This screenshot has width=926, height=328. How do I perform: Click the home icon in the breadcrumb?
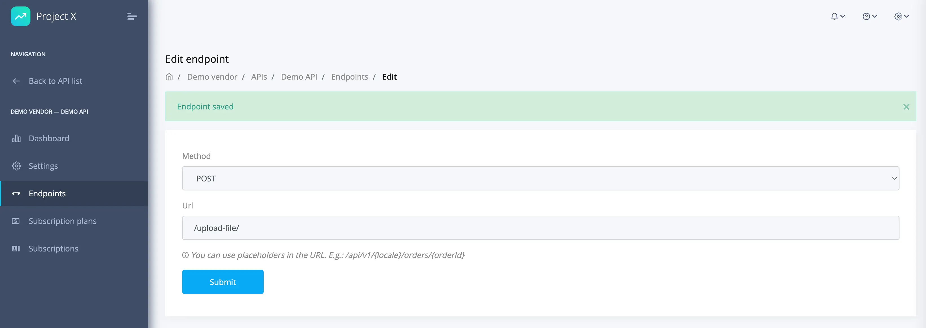click(x=169, y=77)
